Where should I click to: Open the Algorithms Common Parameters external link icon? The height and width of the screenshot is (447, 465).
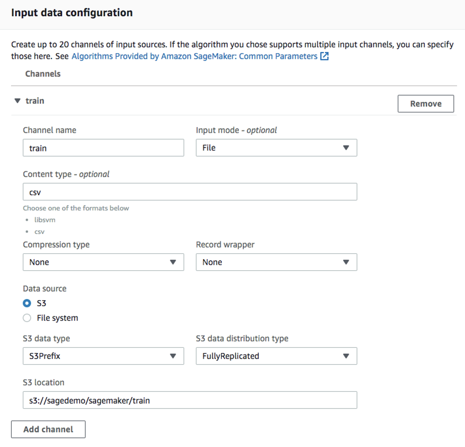[x=325, y=56]
